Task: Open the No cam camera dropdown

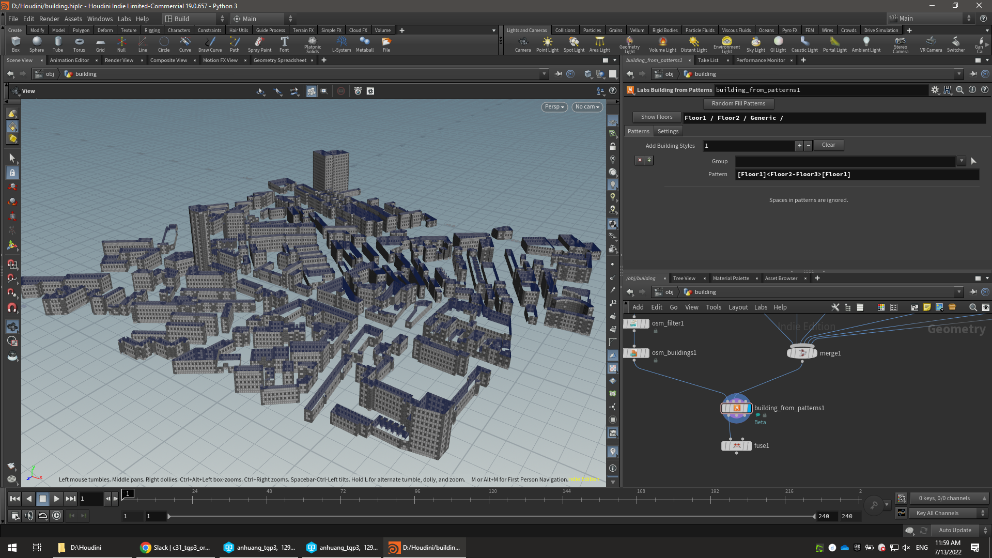Action: [587, 107]
